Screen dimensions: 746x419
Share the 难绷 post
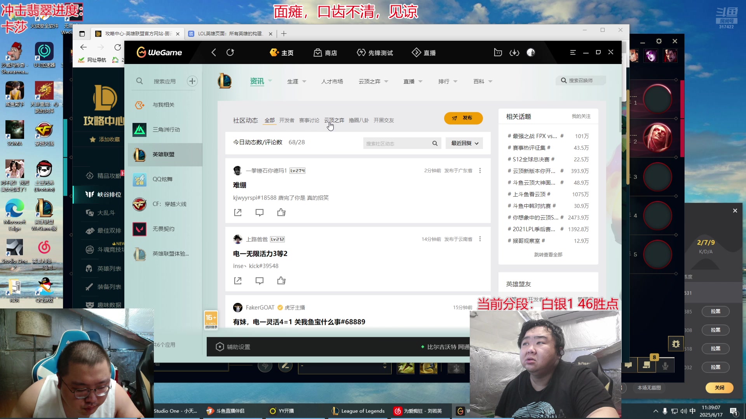point(238,213)
